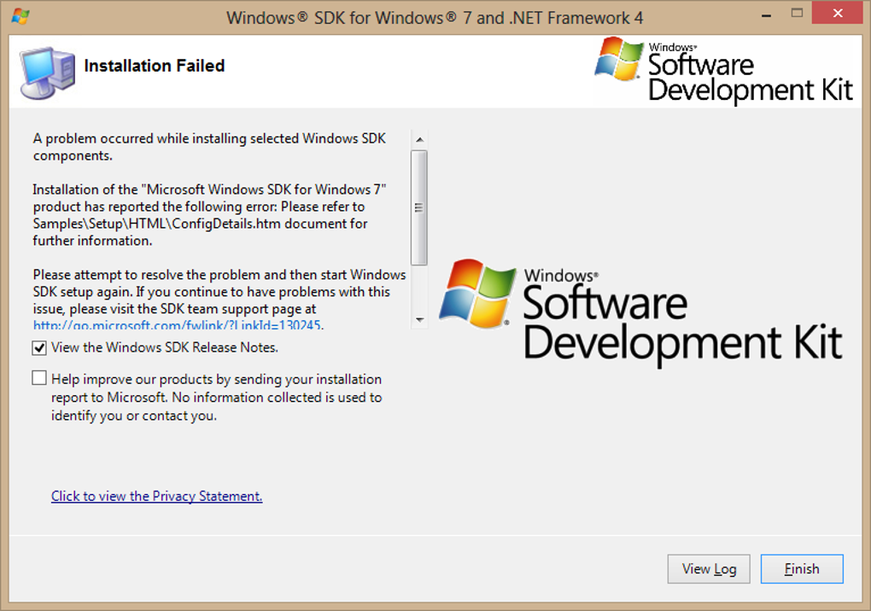Minimize the SDK setup window
This screenshot has height=611, width=871.
(x=767, y=15)
